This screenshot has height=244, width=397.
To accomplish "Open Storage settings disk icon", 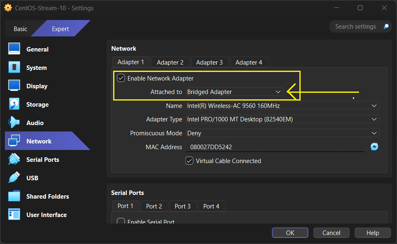I will click(14, 104).
